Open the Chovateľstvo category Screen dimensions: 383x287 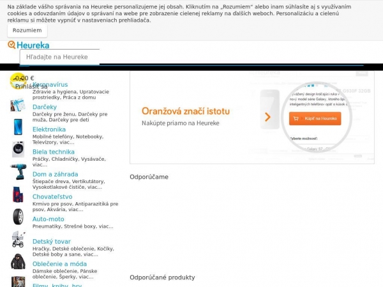click(x=52, y=196)
